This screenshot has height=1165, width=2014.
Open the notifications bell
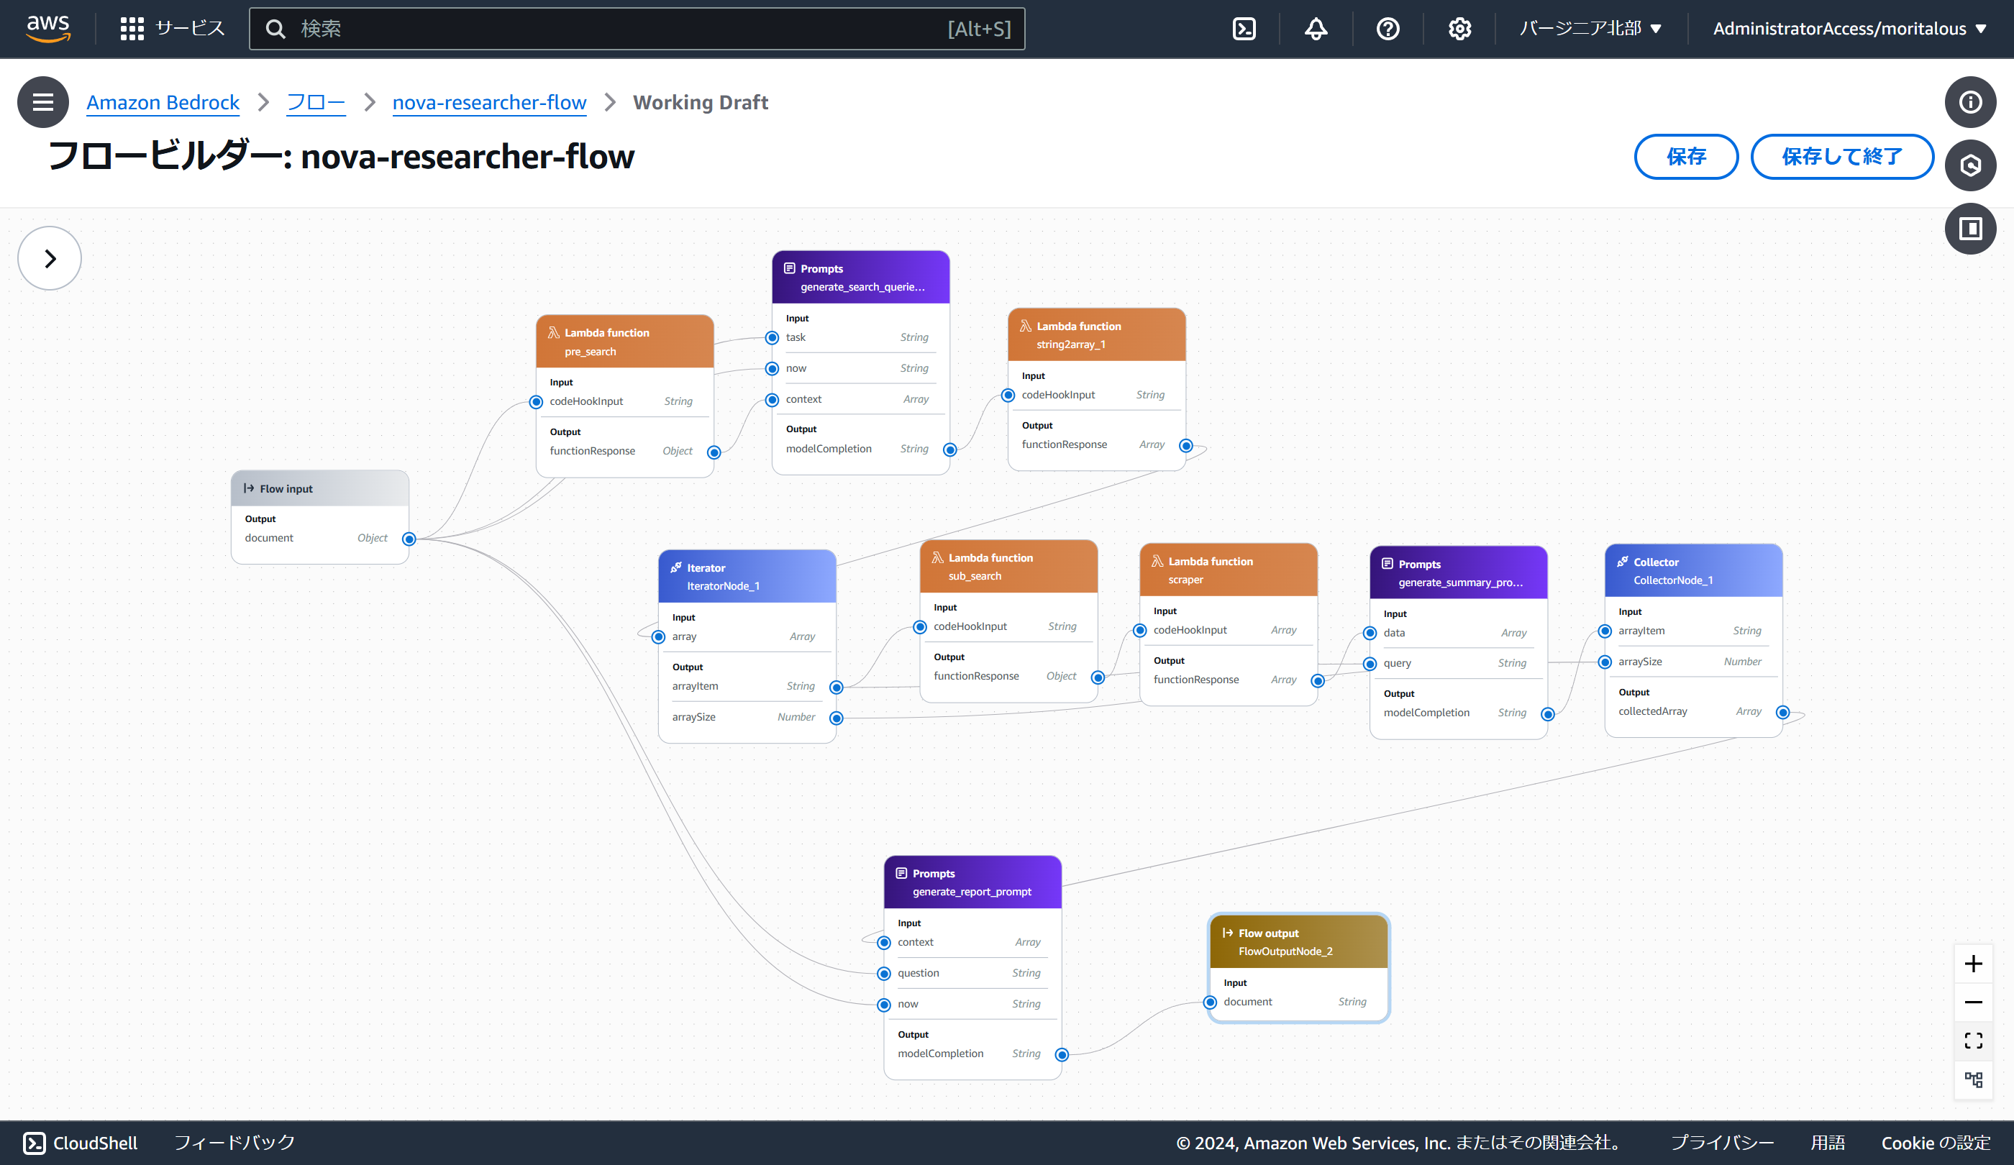1316,29
